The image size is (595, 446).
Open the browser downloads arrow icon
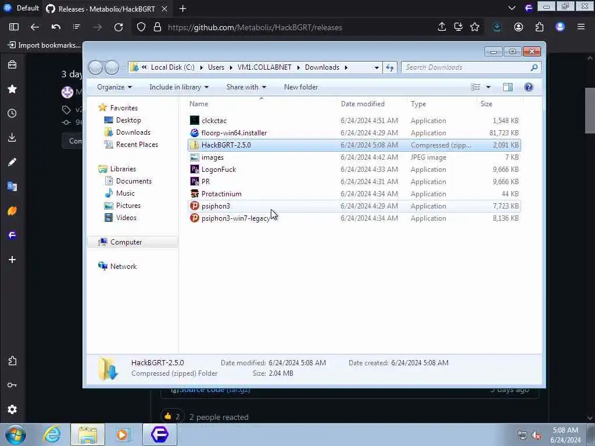click(x=497, y=27)
